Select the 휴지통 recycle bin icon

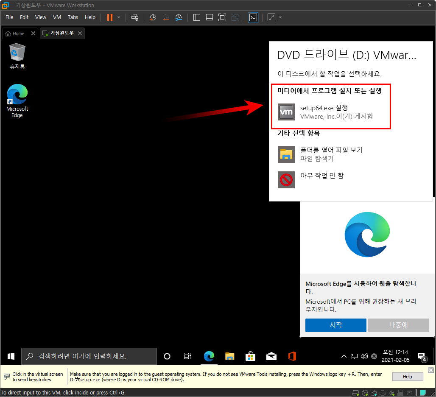pos(17,56)
